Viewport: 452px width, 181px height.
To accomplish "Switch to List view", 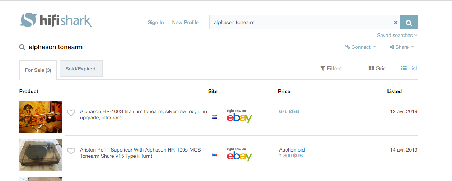I will [409, 68].
